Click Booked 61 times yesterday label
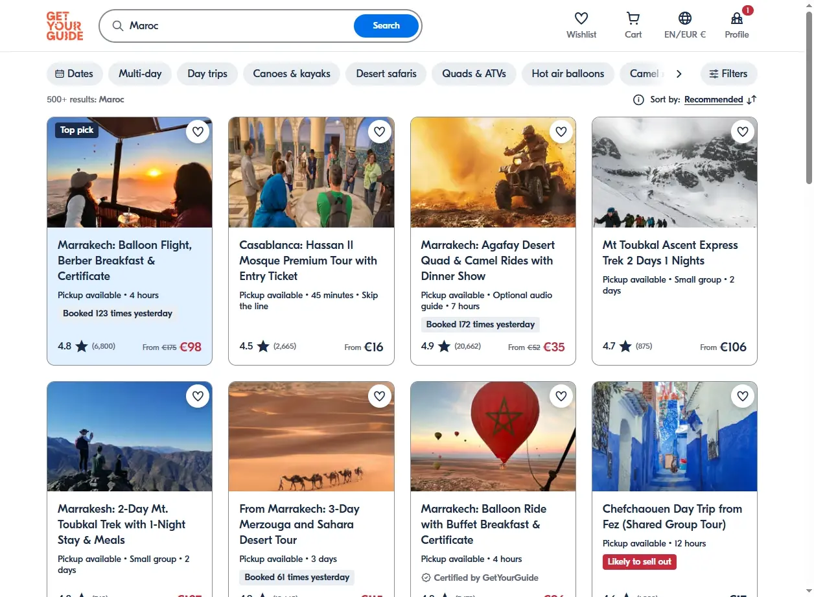The image size is (814, 597). pyautogui.click(x=297, y=578)
